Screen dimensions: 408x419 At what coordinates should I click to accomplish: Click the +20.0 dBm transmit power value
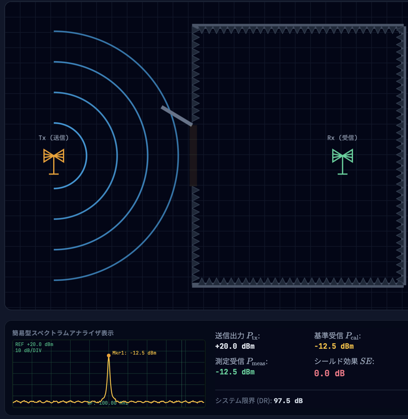(235, 346)
